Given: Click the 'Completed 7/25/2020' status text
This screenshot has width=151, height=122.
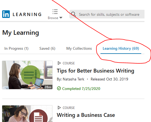Looking at the screenshot, I should point(81,89).
